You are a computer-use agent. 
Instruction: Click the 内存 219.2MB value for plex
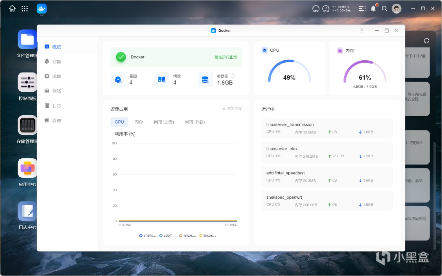[x=306, y=156]
